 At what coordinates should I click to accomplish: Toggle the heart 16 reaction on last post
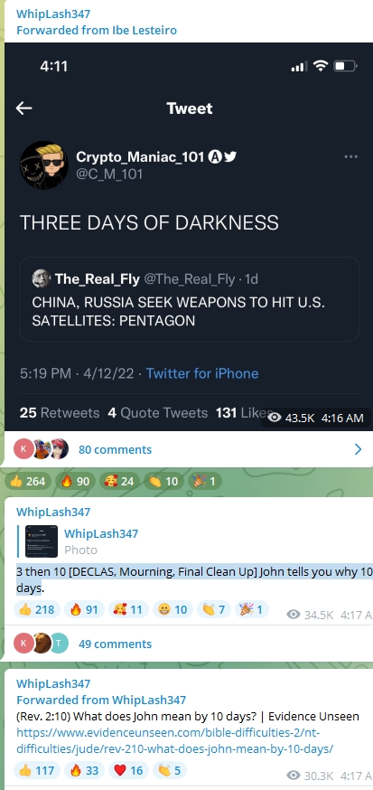click(x=128, y=770)
